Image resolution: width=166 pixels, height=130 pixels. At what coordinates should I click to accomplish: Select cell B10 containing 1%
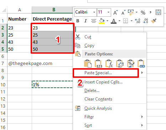click(52, 85)
